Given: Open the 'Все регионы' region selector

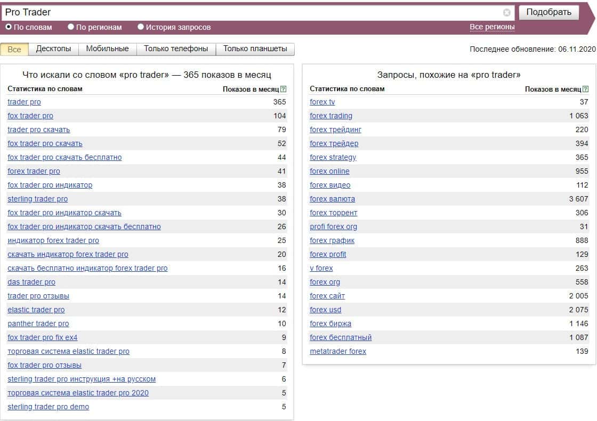Looking at the screenshot, I should click(x=492, y=27).
